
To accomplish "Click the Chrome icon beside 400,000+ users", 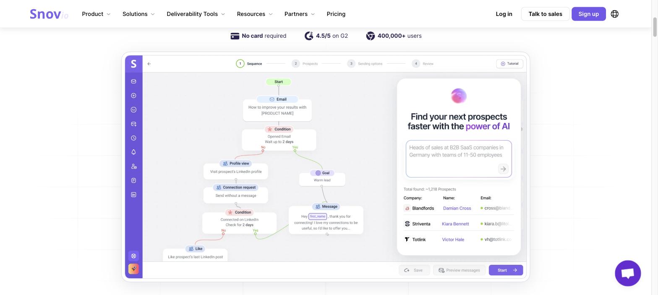I will point(370,36).
